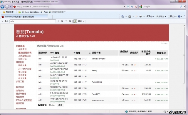Click the Read Mail envelope icon
The image size is (188, 115).
coord(136,17)
